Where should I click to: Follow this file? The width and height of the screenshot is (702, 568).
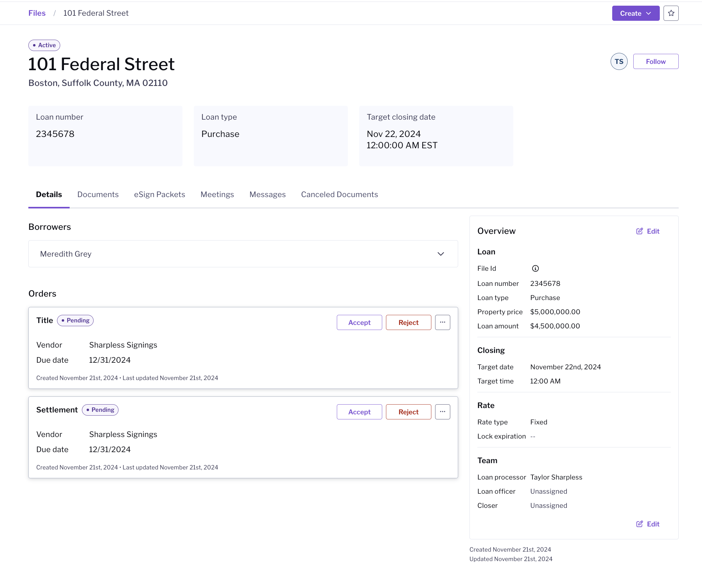655,61
